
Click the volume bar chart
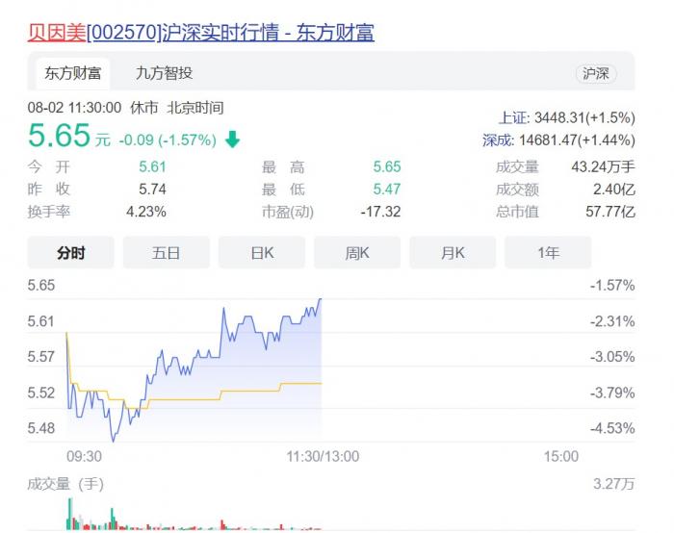[194, 514]
